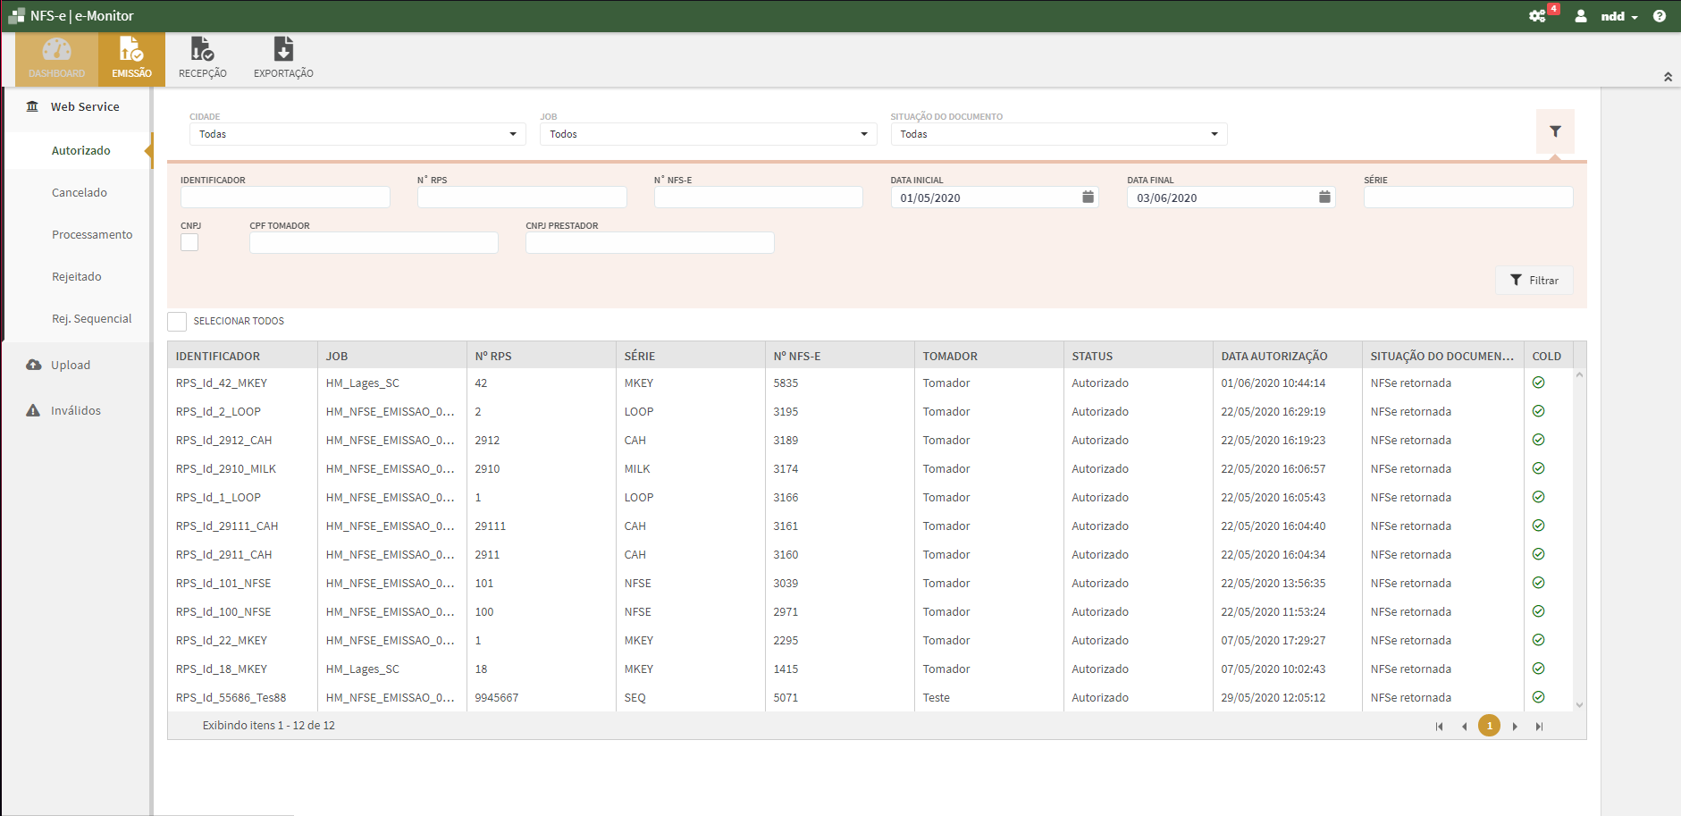The width and height of the screenshot is (1681, 816).
Task: Switch to the RECEPÇÃO section
Action: 202,57
